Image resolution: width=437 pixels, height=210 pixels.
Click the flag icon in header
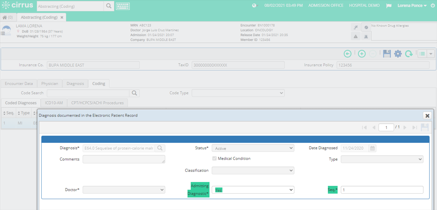coord(388,6)
